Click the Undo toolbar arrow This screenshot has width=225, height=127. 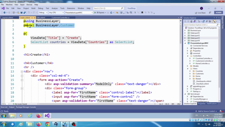click(29, 13)
